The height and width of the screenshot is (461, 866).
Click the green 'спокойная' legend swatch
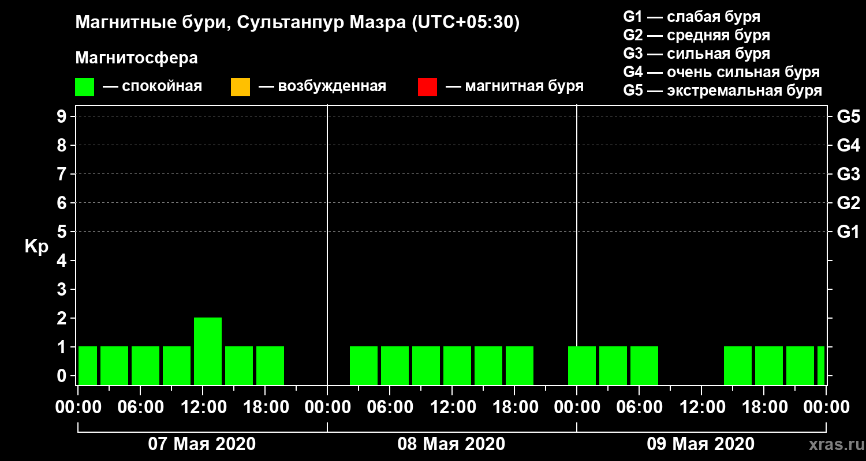tap(84, 87)
